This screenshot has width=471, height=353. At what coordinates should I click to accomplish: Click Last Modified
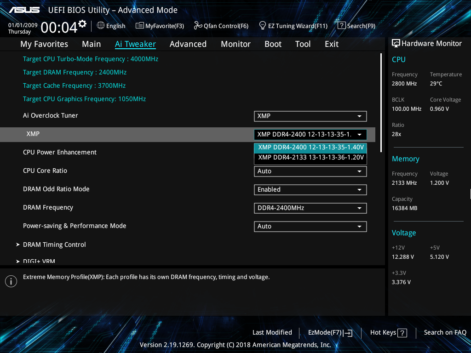pos(272,333)
